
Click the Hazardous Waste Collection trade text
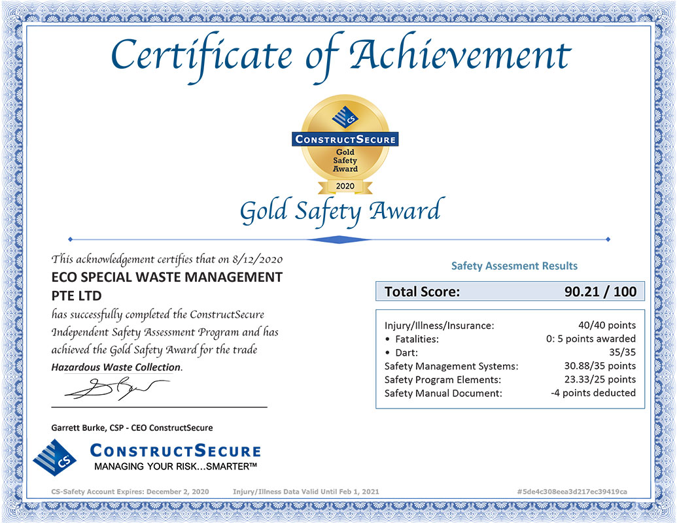[116, 367]
